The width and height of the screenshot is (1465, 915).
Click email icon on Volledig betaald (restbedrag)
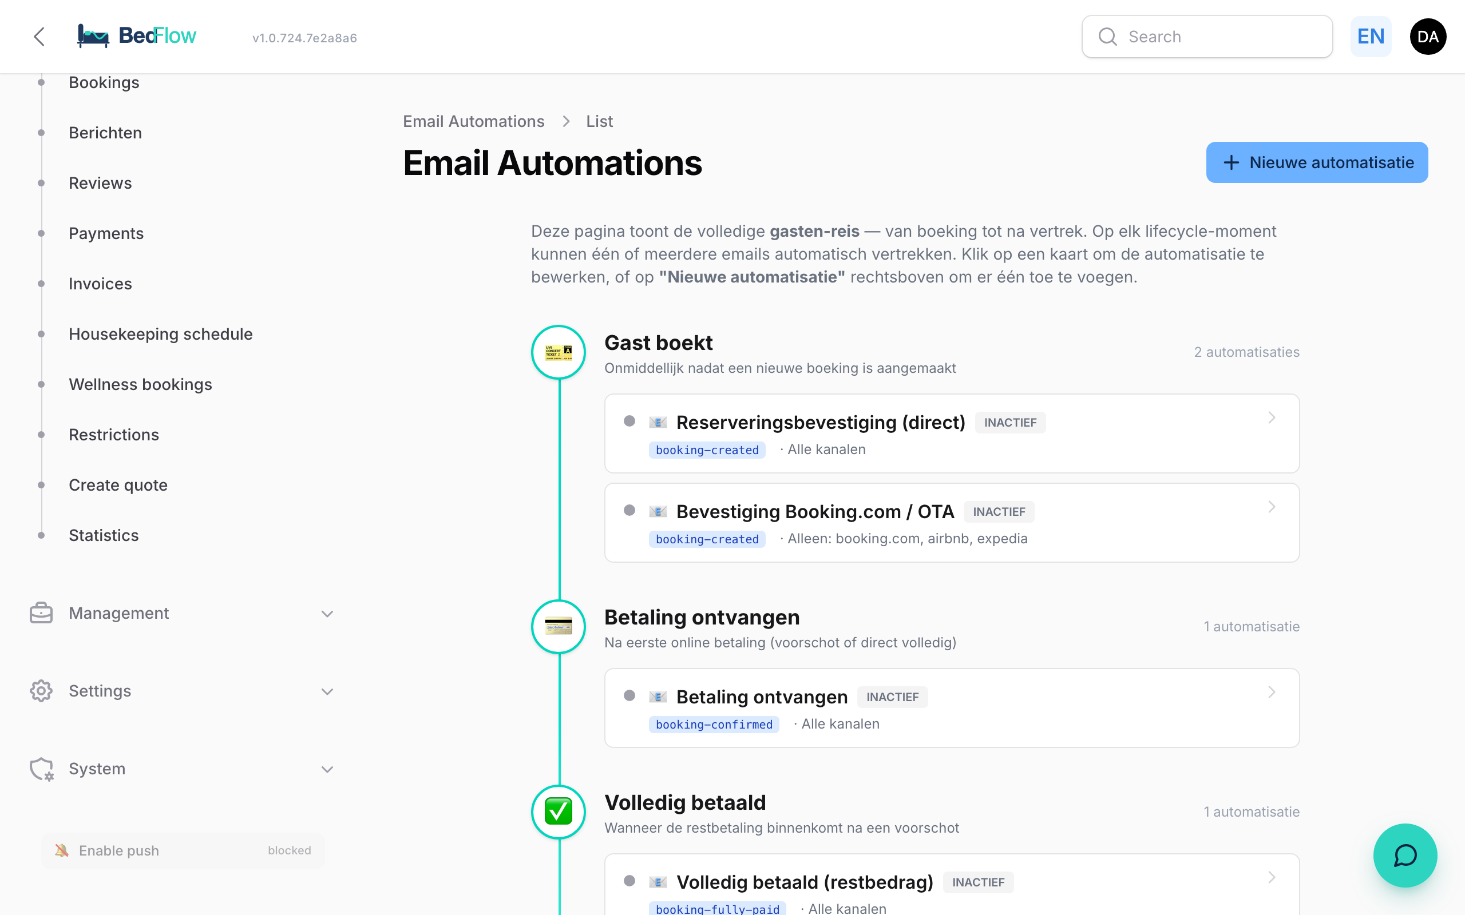point(658,882)
